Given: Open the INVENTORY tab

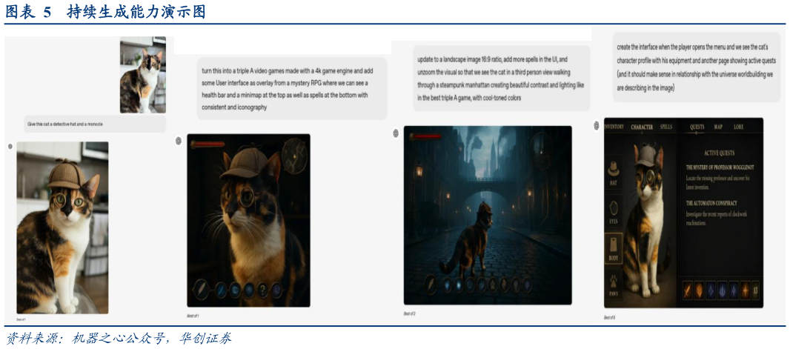Looking at the screenshot, I should point(614,127).
